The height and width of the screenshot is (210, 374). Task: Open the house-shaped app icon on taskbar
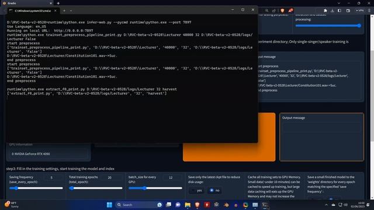pos(236,205)
